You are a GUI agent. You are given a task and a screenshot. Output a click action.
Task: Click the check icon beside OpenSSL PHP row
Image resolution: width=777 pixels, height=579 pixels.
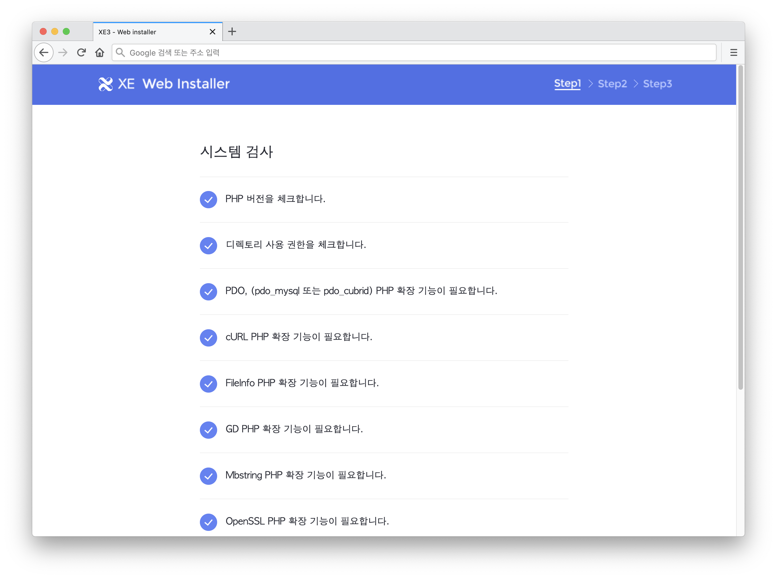[x=209, y=522]
